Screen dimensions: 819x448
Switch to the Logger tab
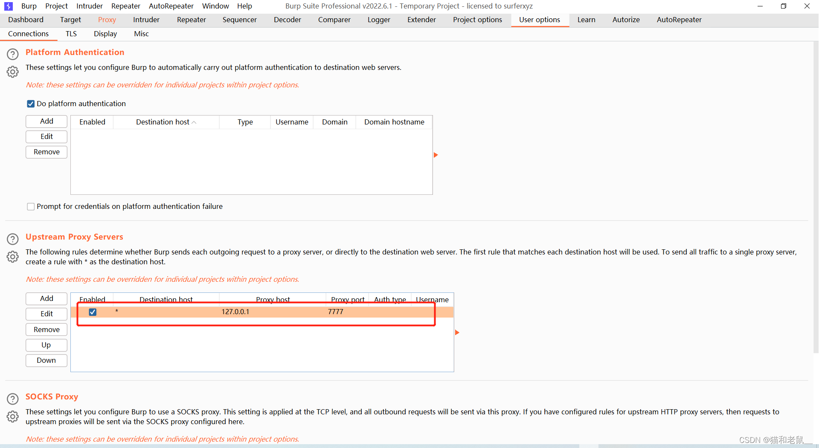(379, 20)
